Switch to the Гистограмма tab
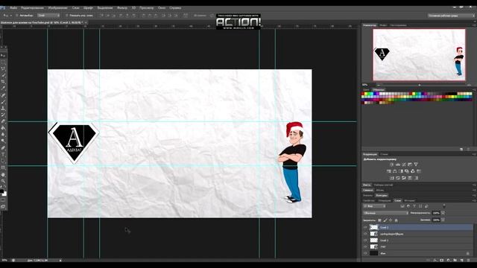477x268 pixels. (x=399, y=25)
